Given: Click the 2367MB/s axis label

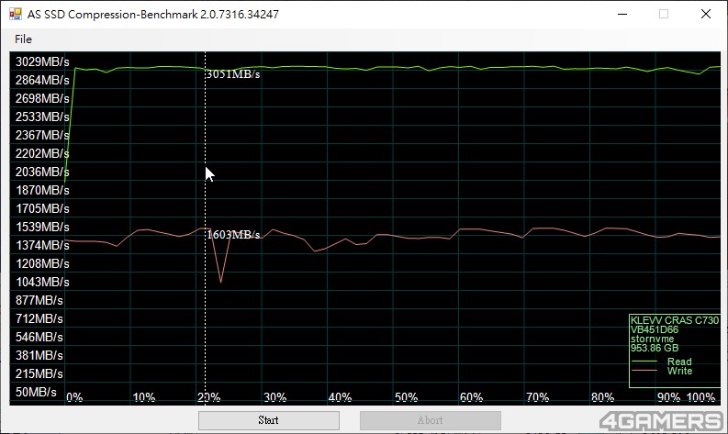Looking at the screenshot, I should point(42,135).
